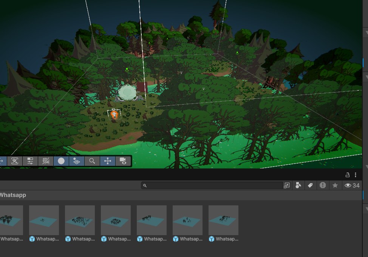Click the crossed pencil and ruler tools icon
The height and width of the screenshot is (257, 368).
point(15,161)
